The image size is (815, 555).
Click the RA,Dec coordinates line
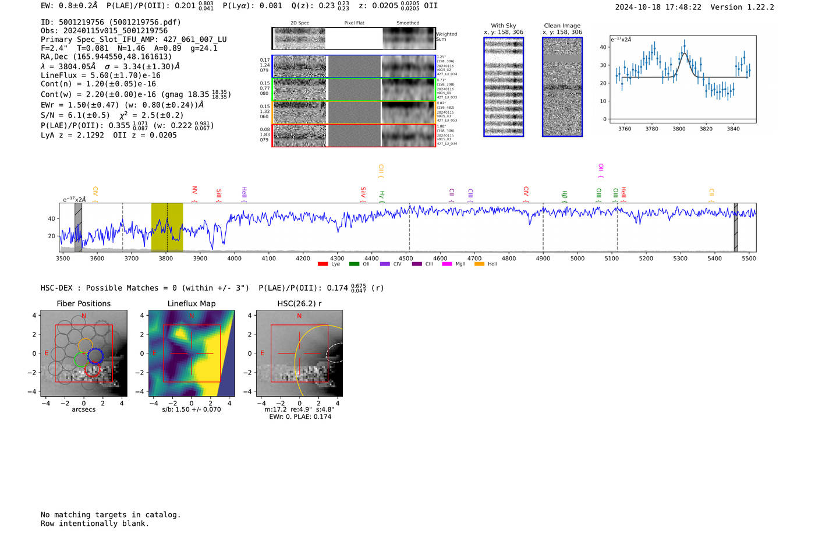point(106,57)
